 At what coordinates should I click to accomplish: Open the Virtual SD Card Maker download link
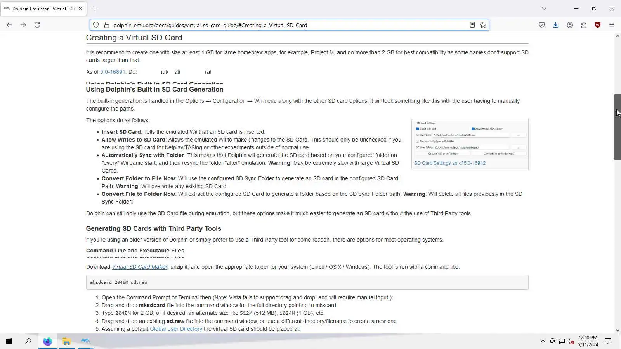pyautogui.click(x=140, y=267)
